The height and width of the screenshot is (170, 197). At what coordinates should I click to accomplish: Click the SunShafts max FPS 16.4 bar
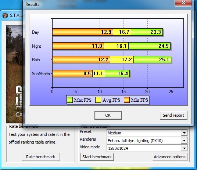(117, 73)
